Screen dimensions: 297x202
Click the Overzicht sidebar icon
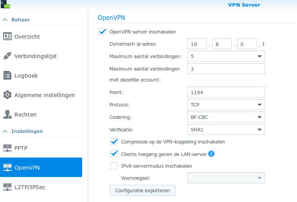coord(7,36)
